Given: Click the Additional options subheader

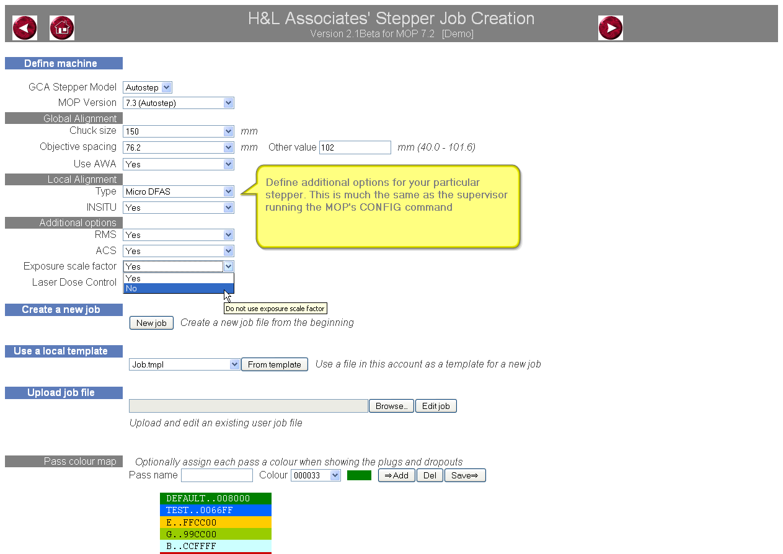Looking at the screenshot, I should pos(64,222).
